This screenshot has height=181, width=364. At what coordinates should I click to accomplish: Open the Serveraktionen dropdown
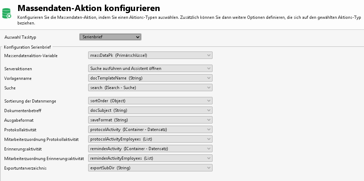[150, 68]
